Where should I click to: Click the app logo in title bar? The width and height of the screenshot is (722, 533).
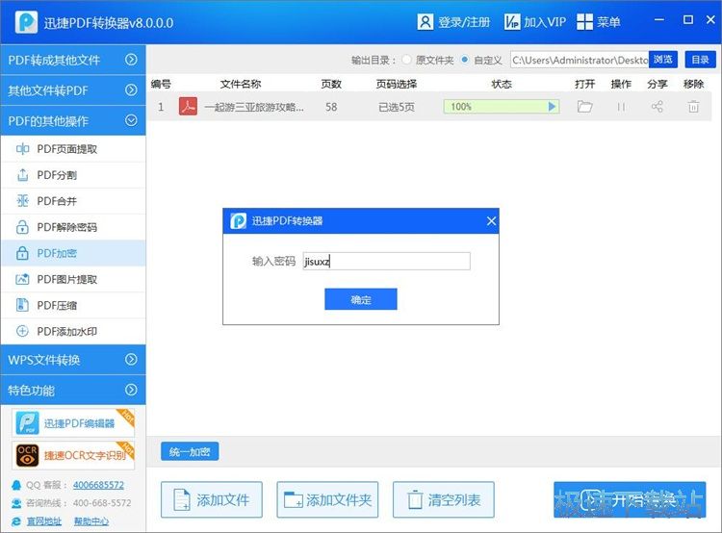pyautogui.click(x=26, y=22)
